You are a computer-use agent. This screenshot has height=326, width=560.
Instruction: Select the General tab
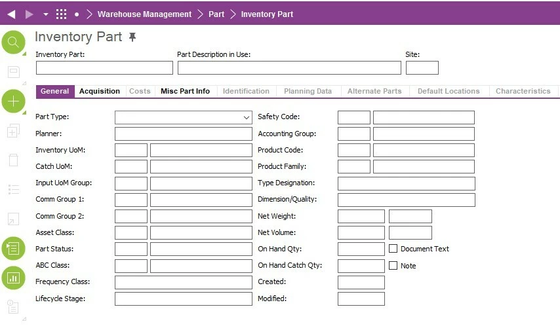(55, 91)
